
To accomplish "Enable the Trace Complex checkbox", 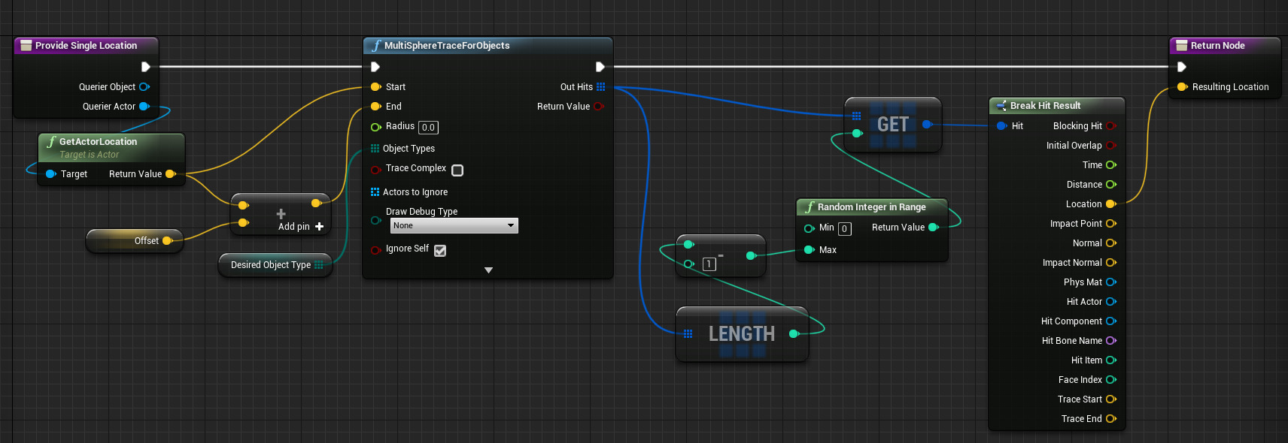I will [x=457, y=170].
